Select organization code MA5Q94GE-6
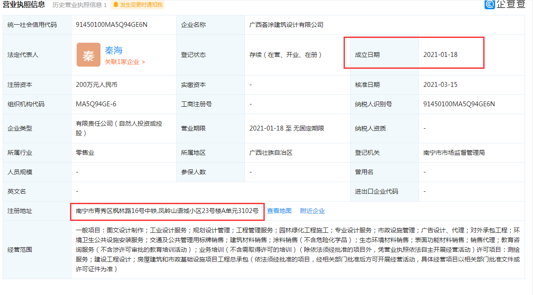 click(x=96, y=104)
